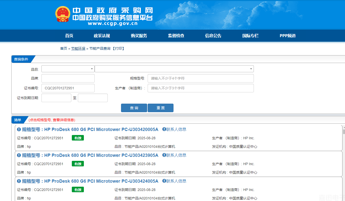Open the 信息公告 nav menu item
This screenshot has height=201, width=345.
213,36
